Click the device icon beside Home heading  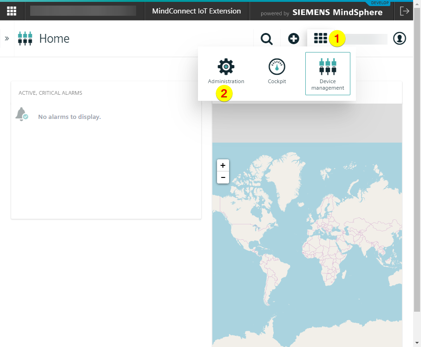25,39
